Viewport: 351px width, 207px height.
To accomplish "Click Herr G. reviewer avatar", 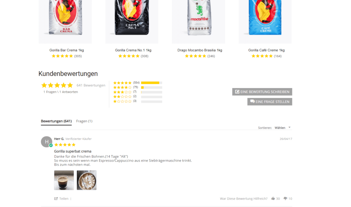I will [47, 142].
